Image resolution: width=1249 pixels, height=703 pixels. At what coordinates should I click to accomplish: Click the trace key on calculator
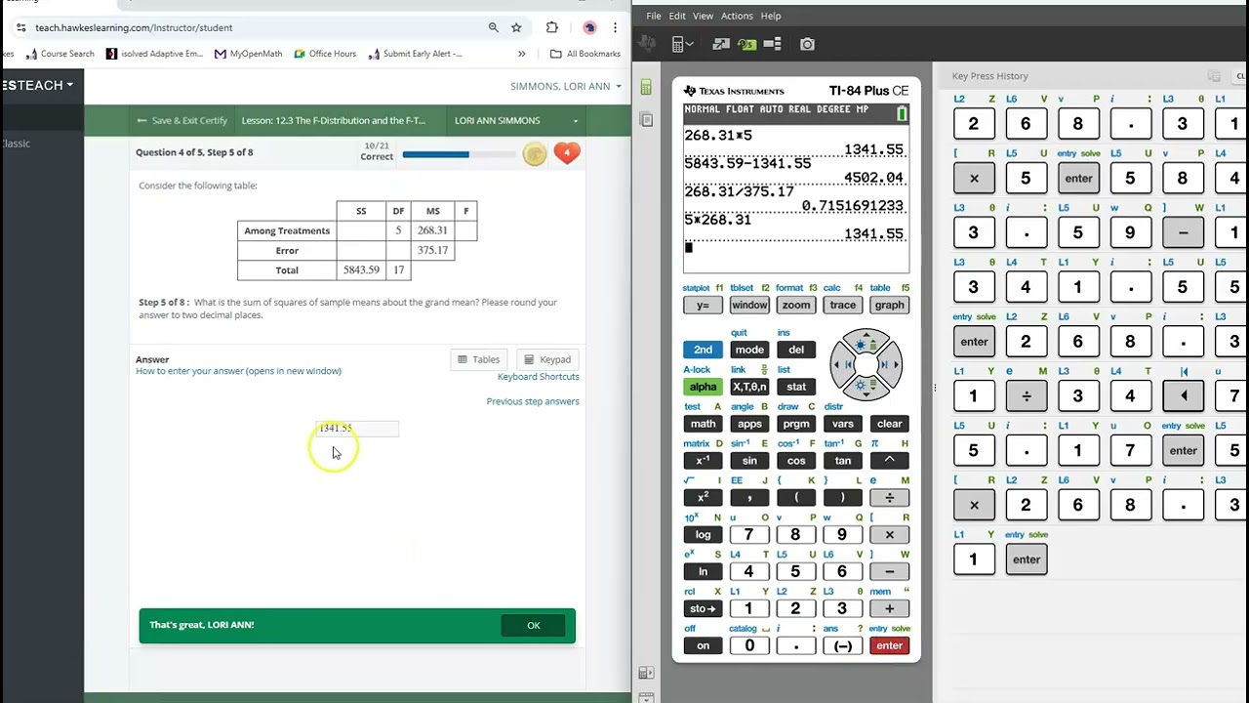click(x=843, y=305)
